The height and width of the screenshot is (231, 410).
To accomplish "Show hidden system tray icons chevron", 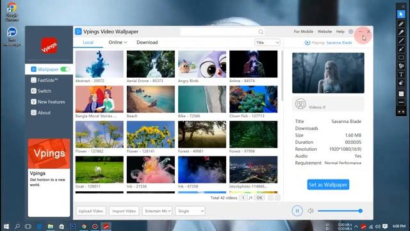I will [x=356, y=227].
